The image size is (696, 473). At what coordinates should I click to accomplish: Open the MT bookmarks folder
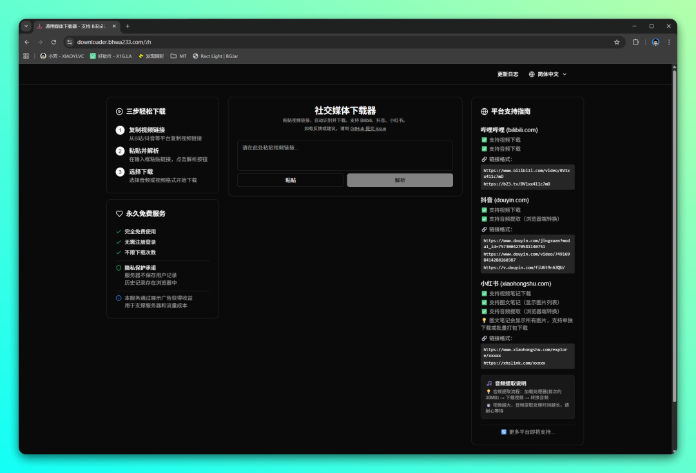point(179,56)
